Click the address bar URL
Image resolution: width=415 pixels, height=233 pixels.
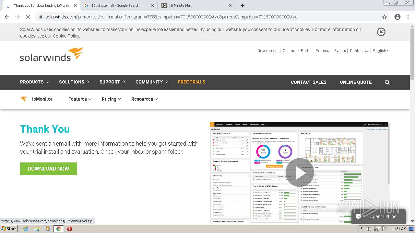172,17
